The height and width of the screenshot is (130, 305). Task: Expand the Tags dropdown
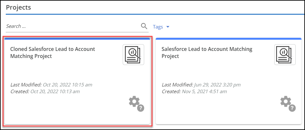pyautogui.click(x=161, y=27)
